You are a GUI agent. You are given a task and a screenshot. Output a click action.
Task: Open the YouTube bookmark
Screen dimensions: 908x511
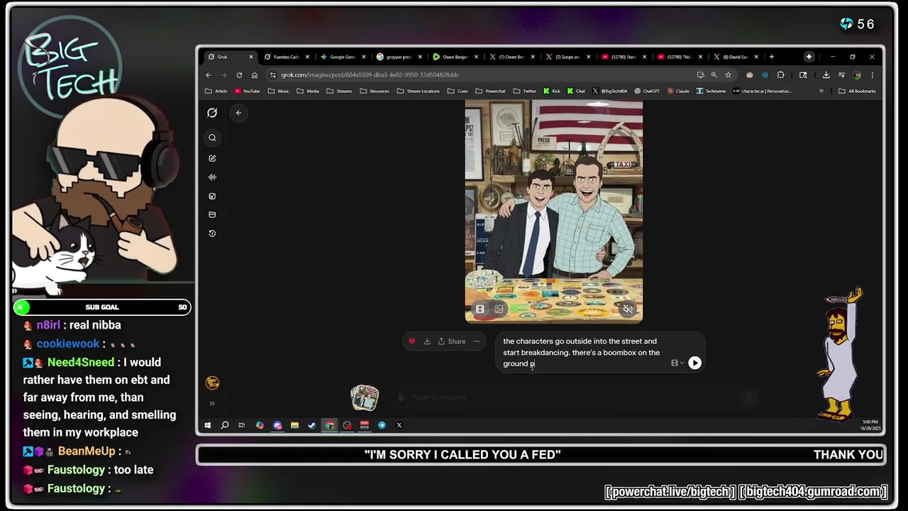(x=247, y=91)
